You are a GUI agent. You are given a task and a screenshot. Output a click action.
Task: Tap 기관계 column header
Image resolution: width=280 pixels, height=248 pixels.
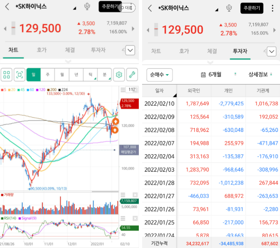point(263,91)
